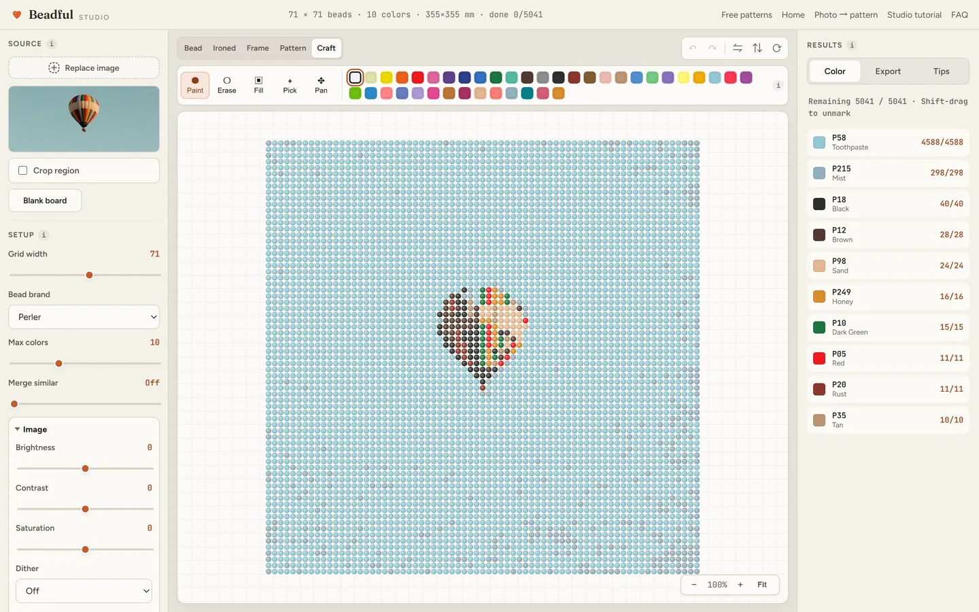Open the Free patterns link
This screenshot has width=979, height=612.
point(746,15)
